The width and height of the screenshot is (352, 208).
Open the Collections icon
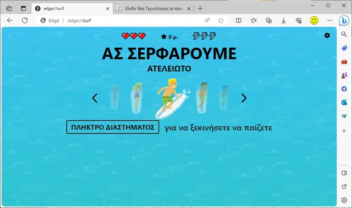pos(269,20)
